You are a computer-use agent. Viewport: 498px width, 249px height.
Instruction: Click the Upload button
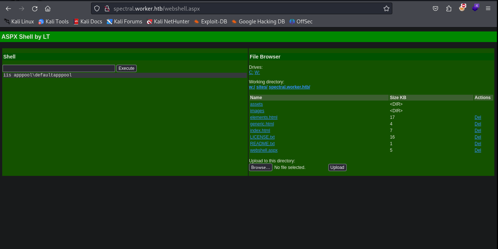tap(337, 167)
